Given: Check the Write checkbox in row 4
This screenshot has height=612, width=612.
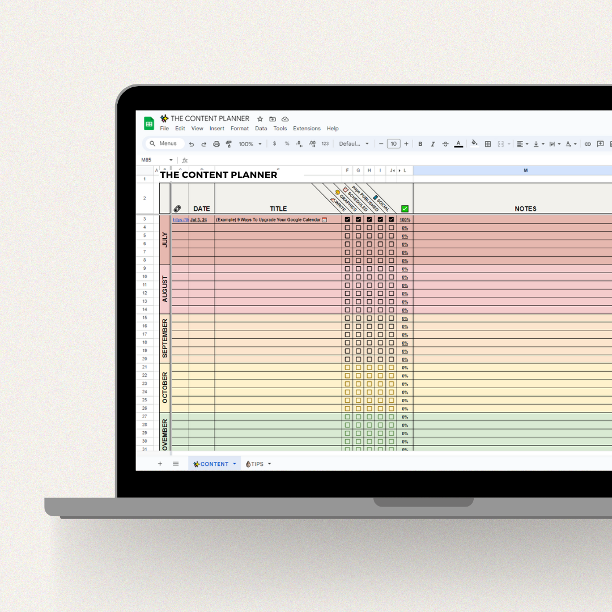Looking at the screenshot, I should click(347, 228).
